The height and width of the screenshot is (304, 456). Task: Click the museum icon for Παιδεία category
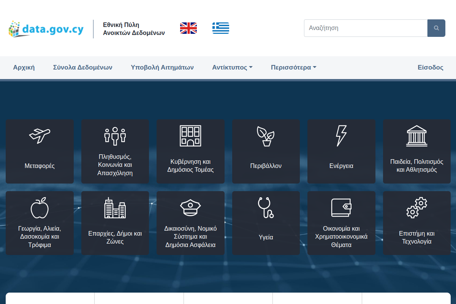[416, 136]
